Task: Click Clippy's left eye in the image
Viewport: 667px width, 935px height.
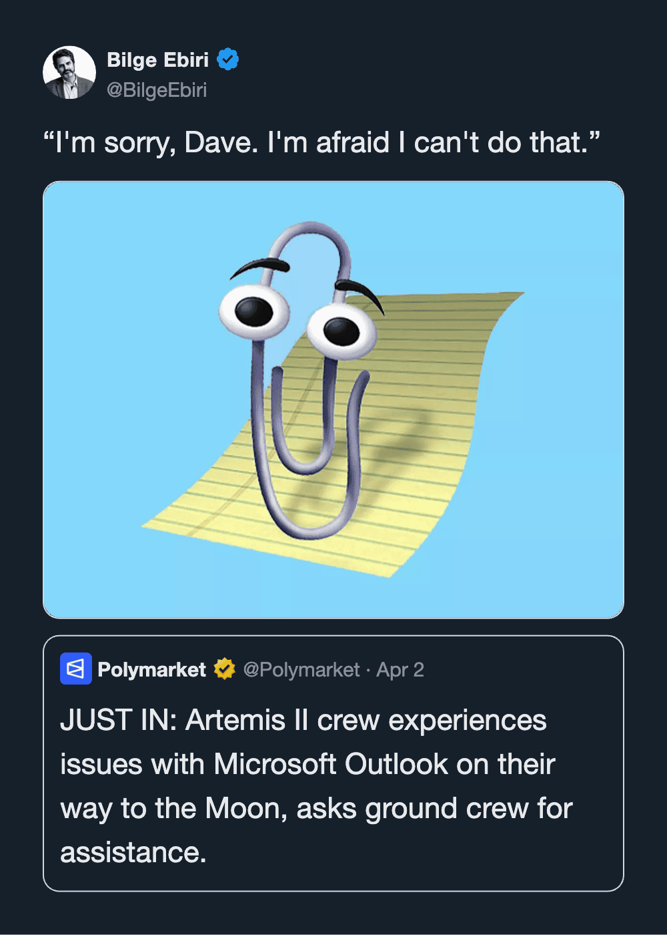Action: click(254, 311)
